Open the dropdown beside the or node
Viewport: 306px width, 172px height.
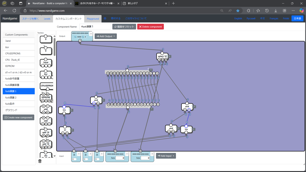[72, 130]
